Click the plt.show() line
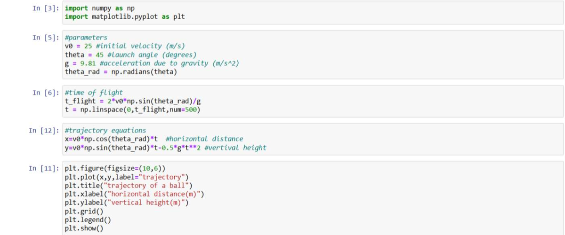 click(x=84, y=228)
